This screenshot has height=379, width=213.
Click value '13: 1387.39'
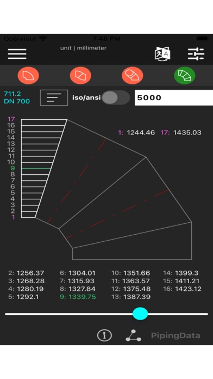131,297
